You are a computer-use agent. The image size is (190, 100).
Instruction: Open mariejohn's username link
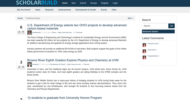(35, 64)
